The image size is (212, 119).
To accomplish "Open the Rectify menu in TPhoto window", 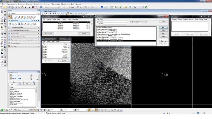I will point(191,19).
